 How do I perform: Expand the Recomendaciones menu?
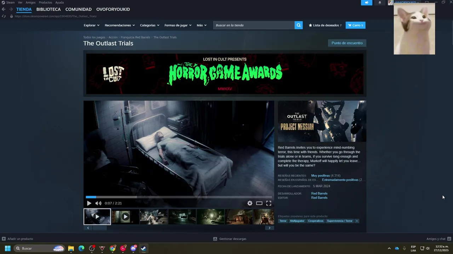120,25
